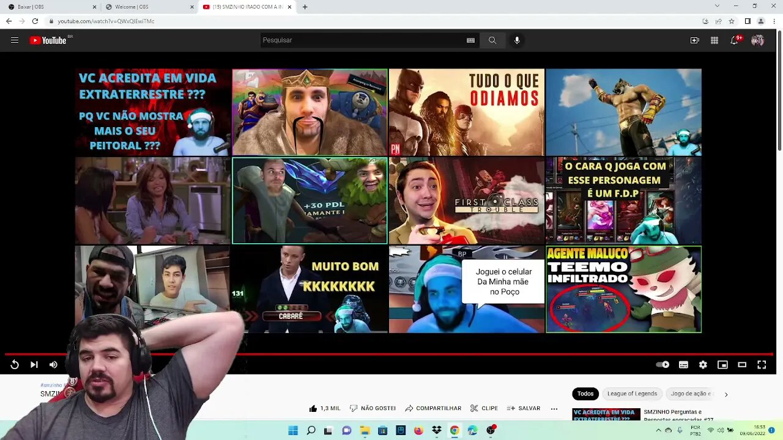Viewport: 783px width, 440px height.
Task: Expand more filter chips with right arrow
Action: click(x=726, y=394)
